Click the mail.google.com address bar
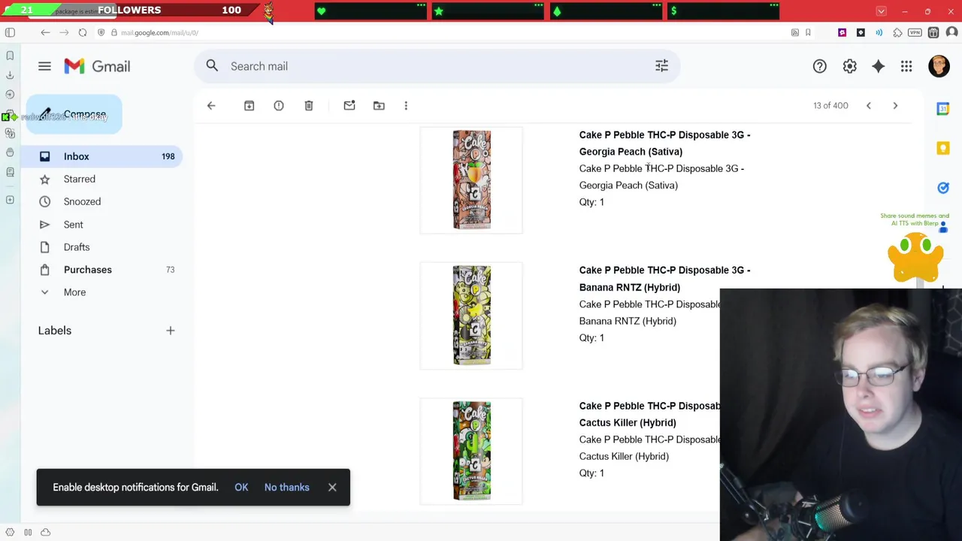This screenshot has width=962, height=541. point(159,32)
